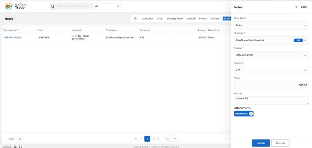Click the attachments count badge showing 0
Image resolution: width=312 pixels, height=148 pixels.
[251, 114]
